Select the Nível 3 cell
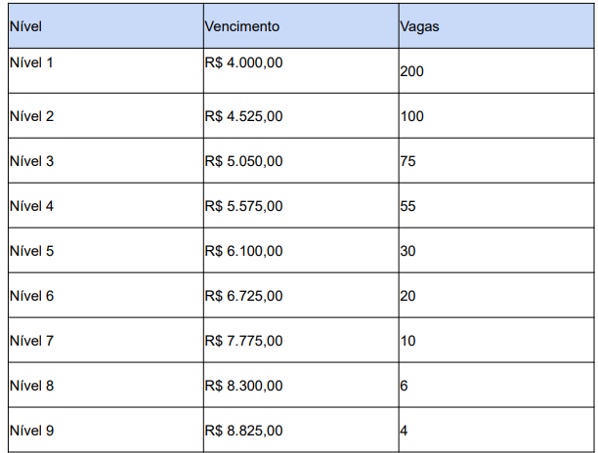The width and height of the screenshot is (598, 453). click(x=31, y=161)
